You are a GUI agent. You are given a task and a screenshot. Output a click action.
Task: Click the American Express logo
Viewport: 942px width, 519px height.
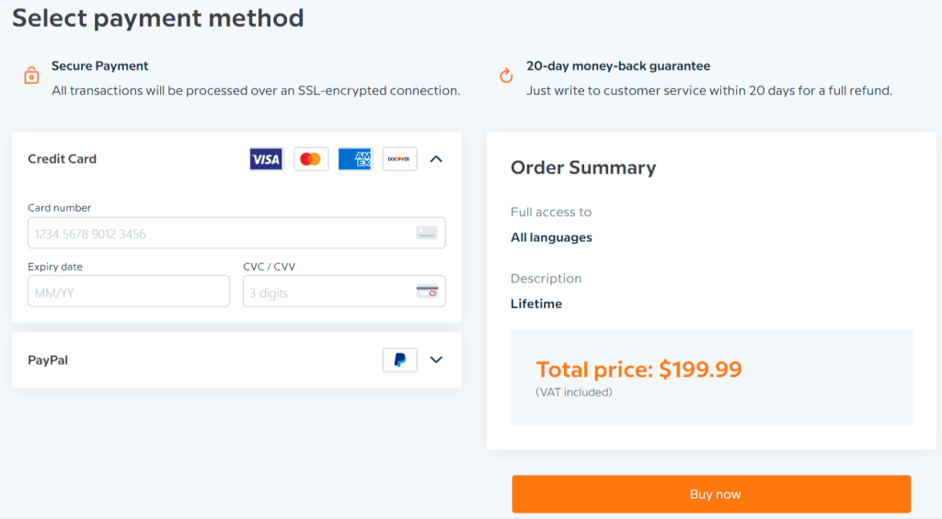(x=355, y=159)
